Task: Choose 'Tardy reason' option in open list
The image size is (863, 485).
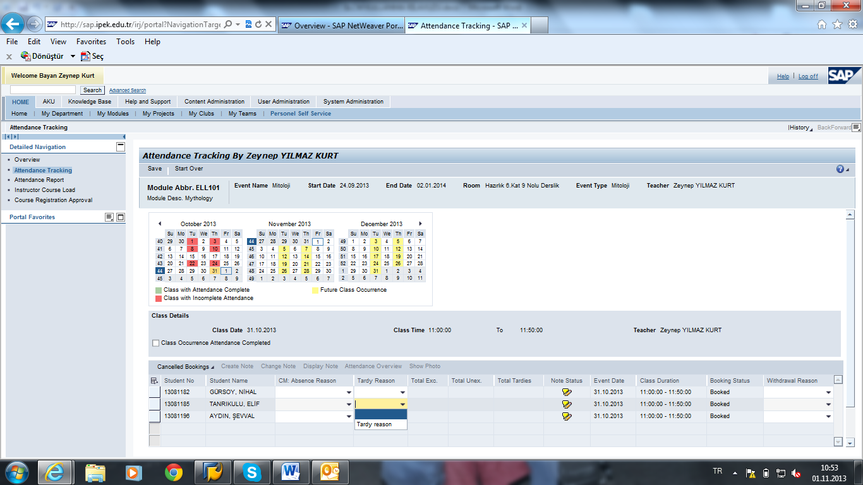Action: 381,424
